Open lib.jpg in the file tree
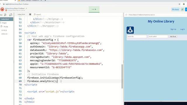 tap(6, 27)
